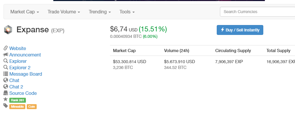The width and height of the screenshot is (295, 119).
Task: Click the megaphone icon beside Announcement
Action: click(6, 55)
